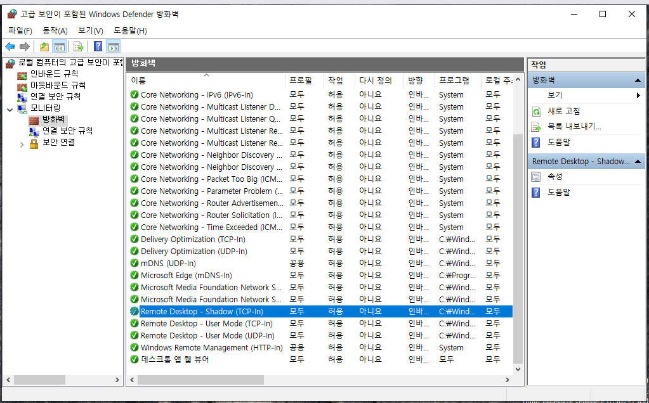Toggle the action pane toolbar icon
This screenshot has width=649, height=403.
[x=114, y=47]
